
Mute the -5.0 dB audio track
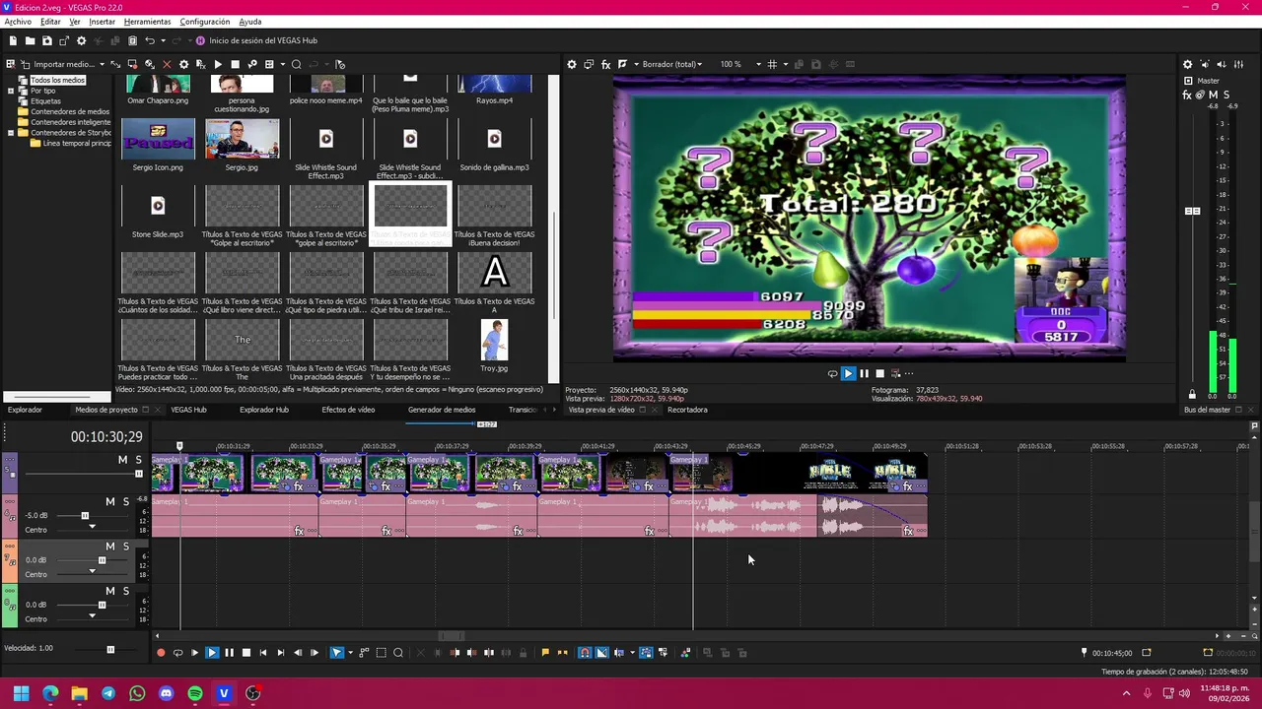[109, 502]
